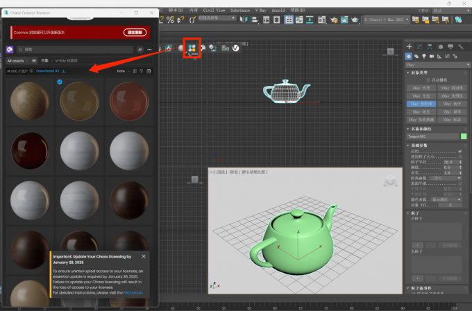Select the Shapes category icon

[416, 56]
